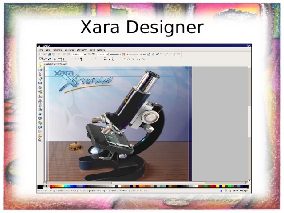The height and width of the screenshot is (213, 284).
Task: Select the Blend tool
Action: [x=40, y=123]
